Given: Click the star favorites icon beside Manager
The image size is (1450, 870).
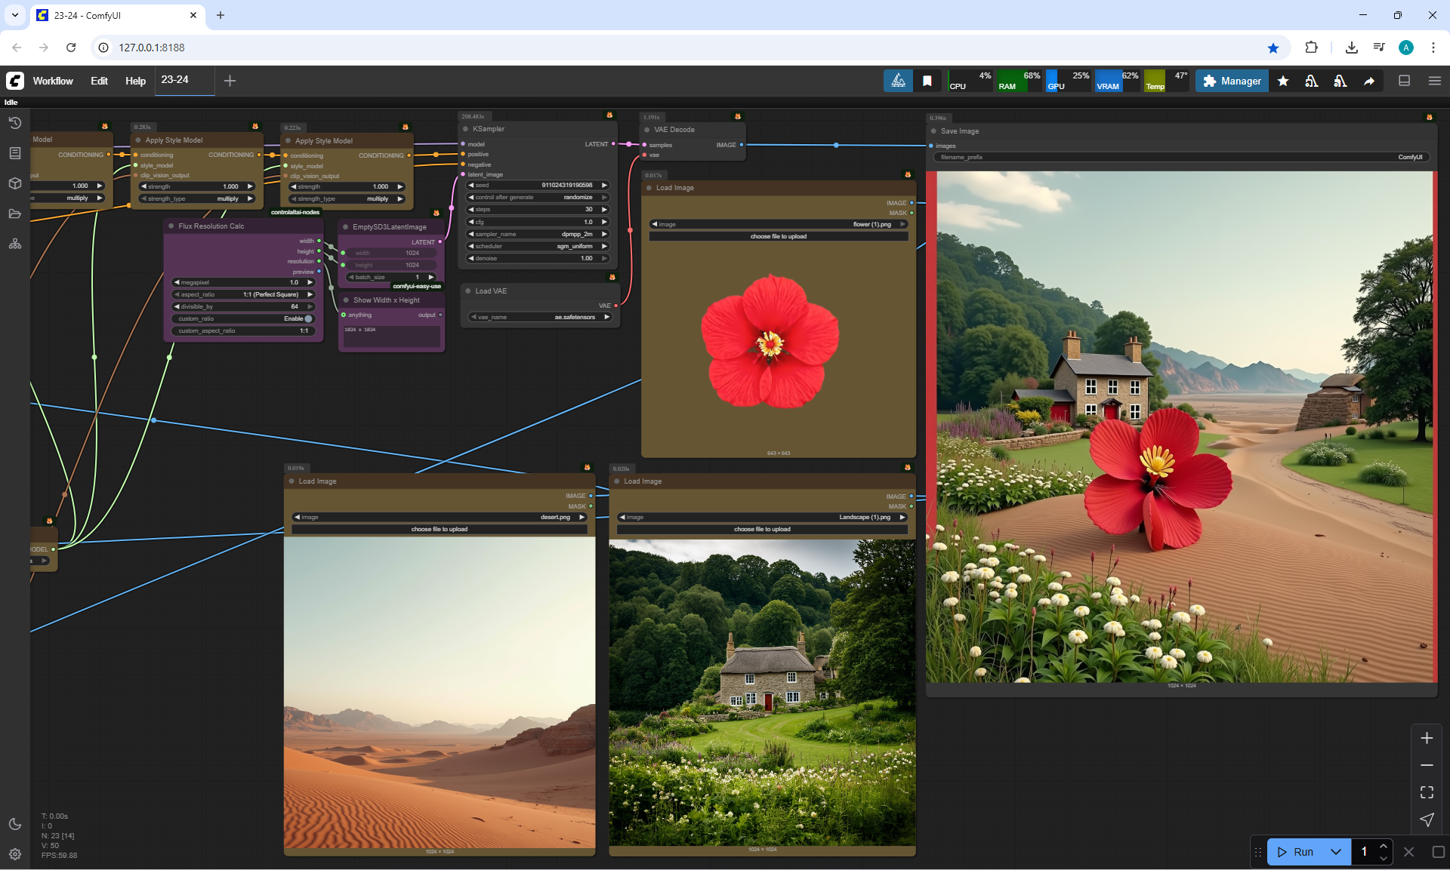Looking at the screenshot, I should click(1283, 81).
